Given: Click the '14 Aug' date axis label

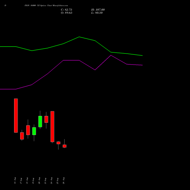Looking at the screenshot, I should (15, 180).
